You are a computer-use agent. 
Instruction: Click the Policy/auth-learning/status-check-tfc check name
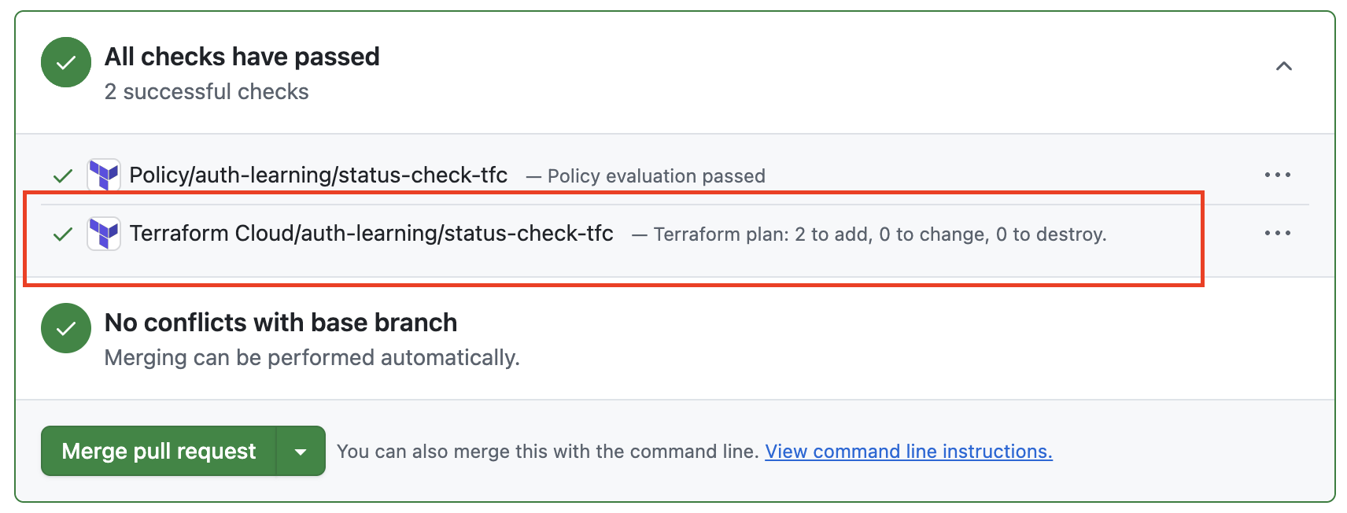[x=318, y=175]
